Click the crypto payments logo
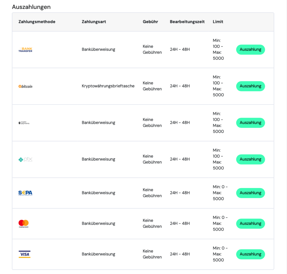This screenshot has width=287, height=274. pos(24,123)
